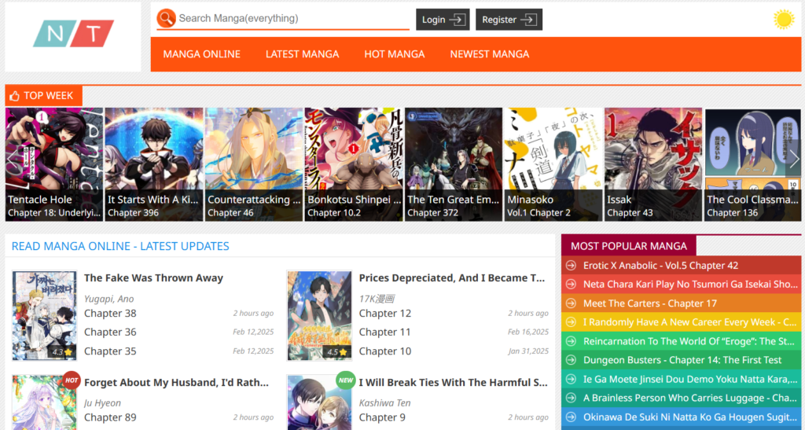
Task: Click the orange search magnifier icon
Action: pyautogui.click(x=167, y=18)
